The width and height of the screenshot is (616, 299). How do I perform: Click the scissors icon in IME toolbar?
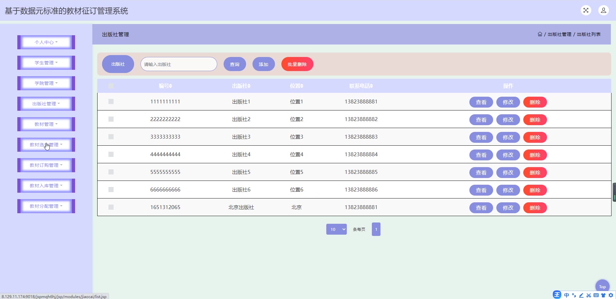click(588, 295)
